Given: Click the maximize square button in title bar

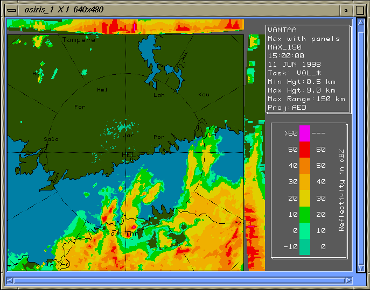Looking at the screenshot, I should click(359, 10).
